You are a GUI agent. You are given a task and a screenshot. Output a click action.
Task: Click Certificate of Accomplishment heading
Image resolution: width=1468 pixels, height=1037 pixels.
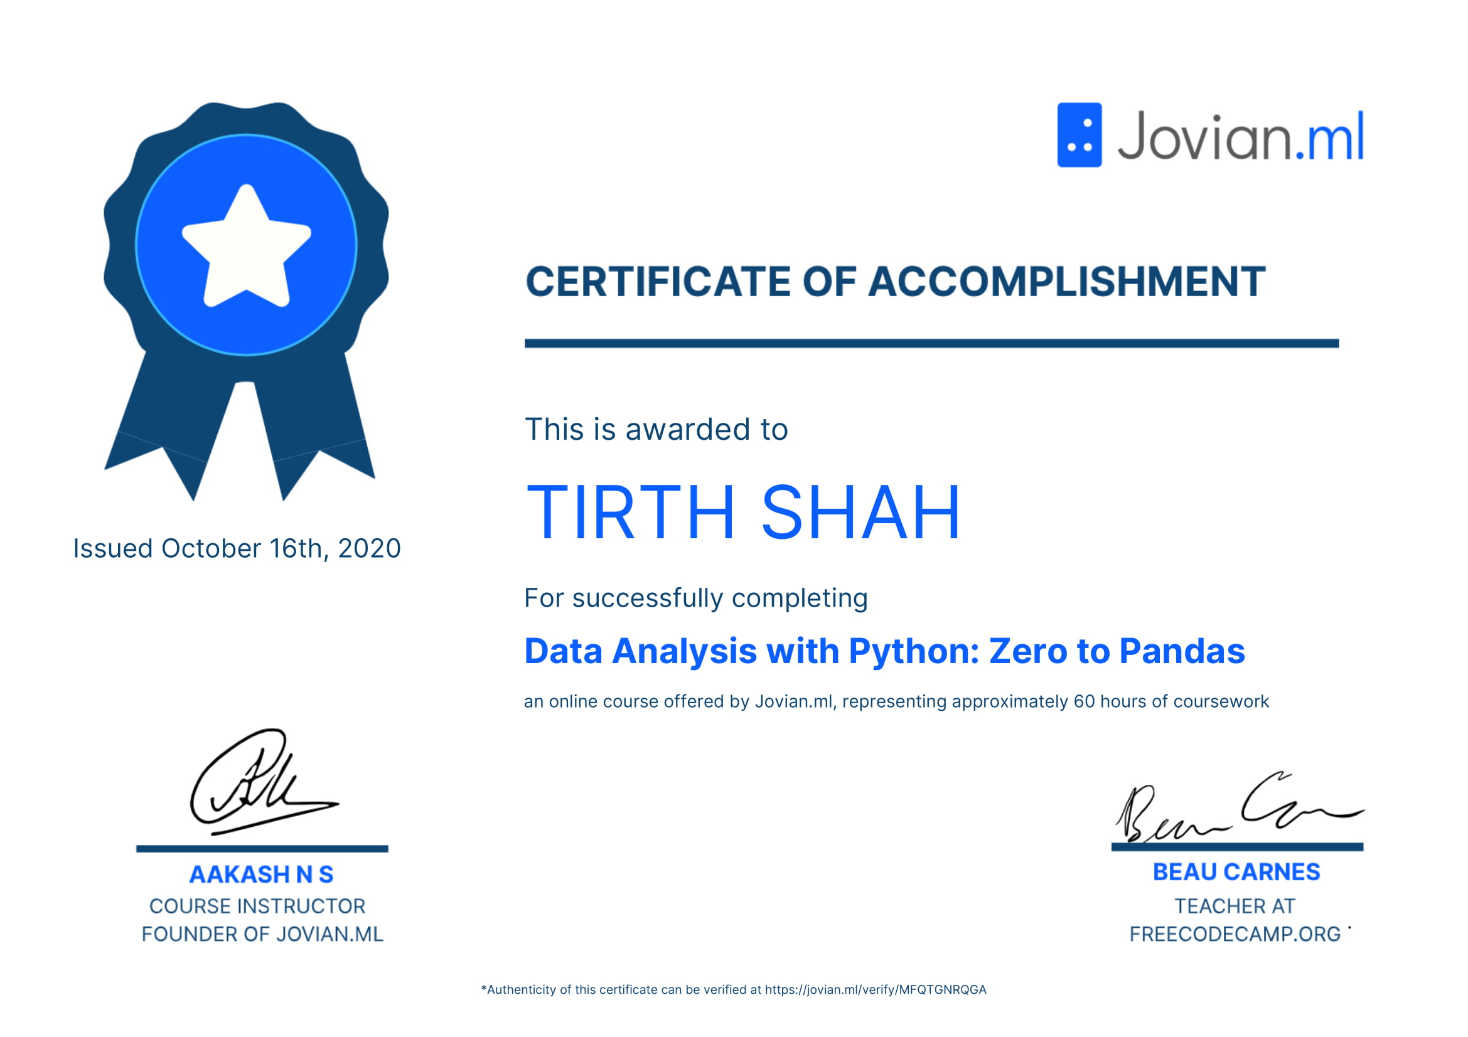[x=894, y=282]
